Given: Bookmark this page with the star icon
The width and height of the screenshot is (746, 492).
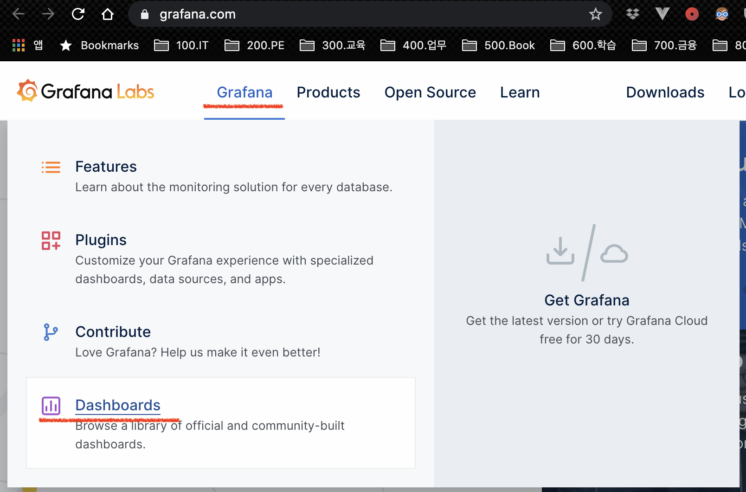Looking at the screenshot, I should click(596, 14).
